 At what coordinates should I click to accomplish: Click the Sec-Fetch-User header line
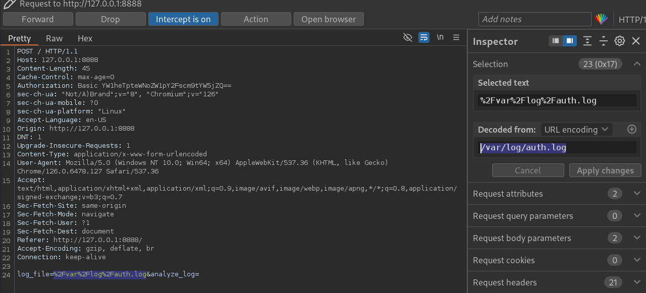click(x=53, y=223)
